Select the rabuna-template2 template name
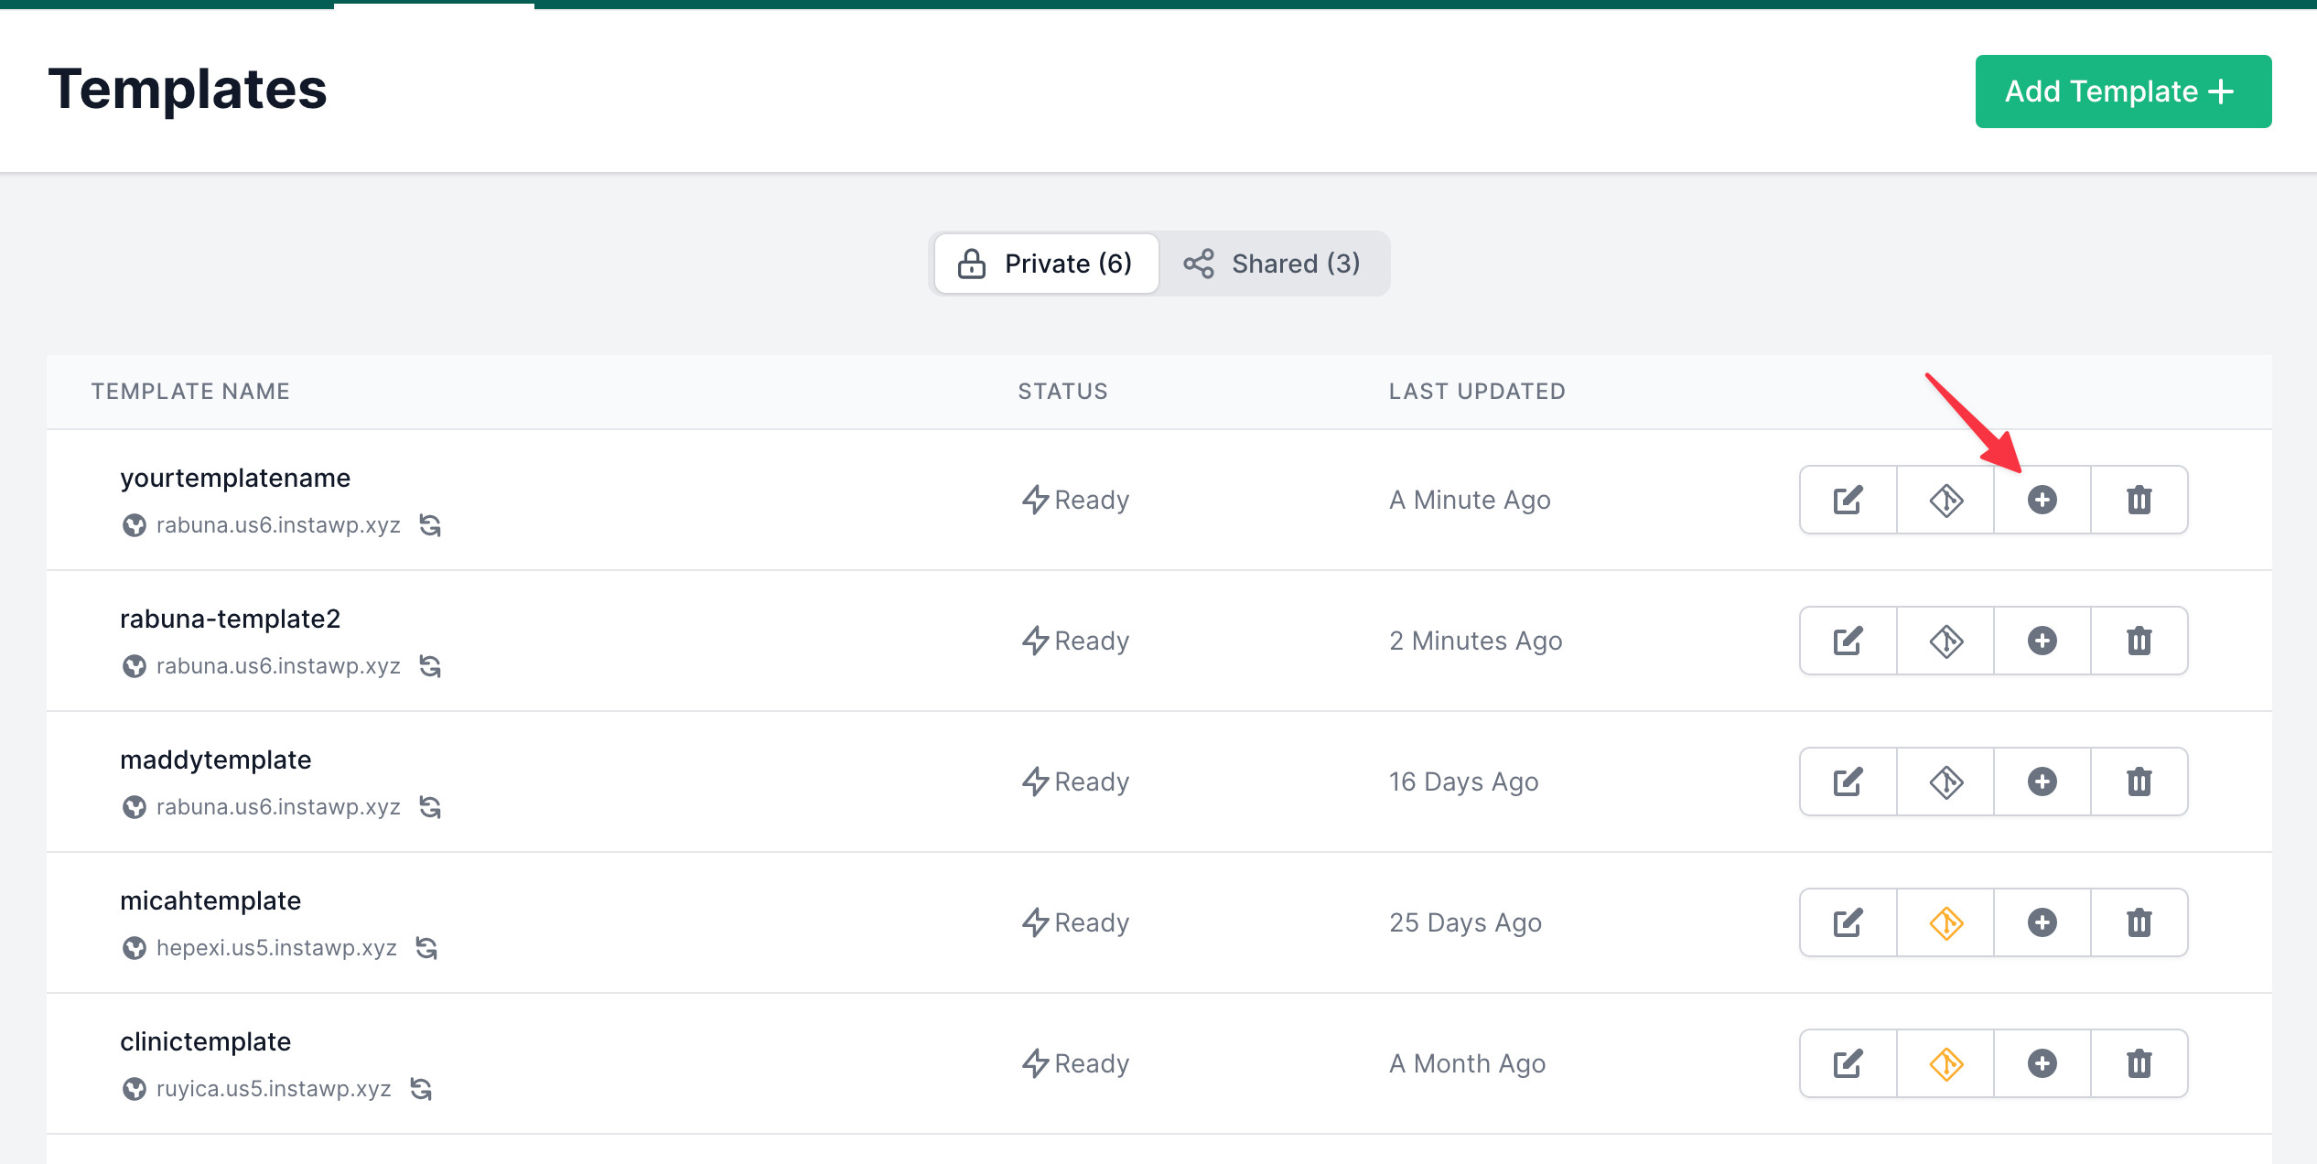2317x1164 pixels. (230, 619)
